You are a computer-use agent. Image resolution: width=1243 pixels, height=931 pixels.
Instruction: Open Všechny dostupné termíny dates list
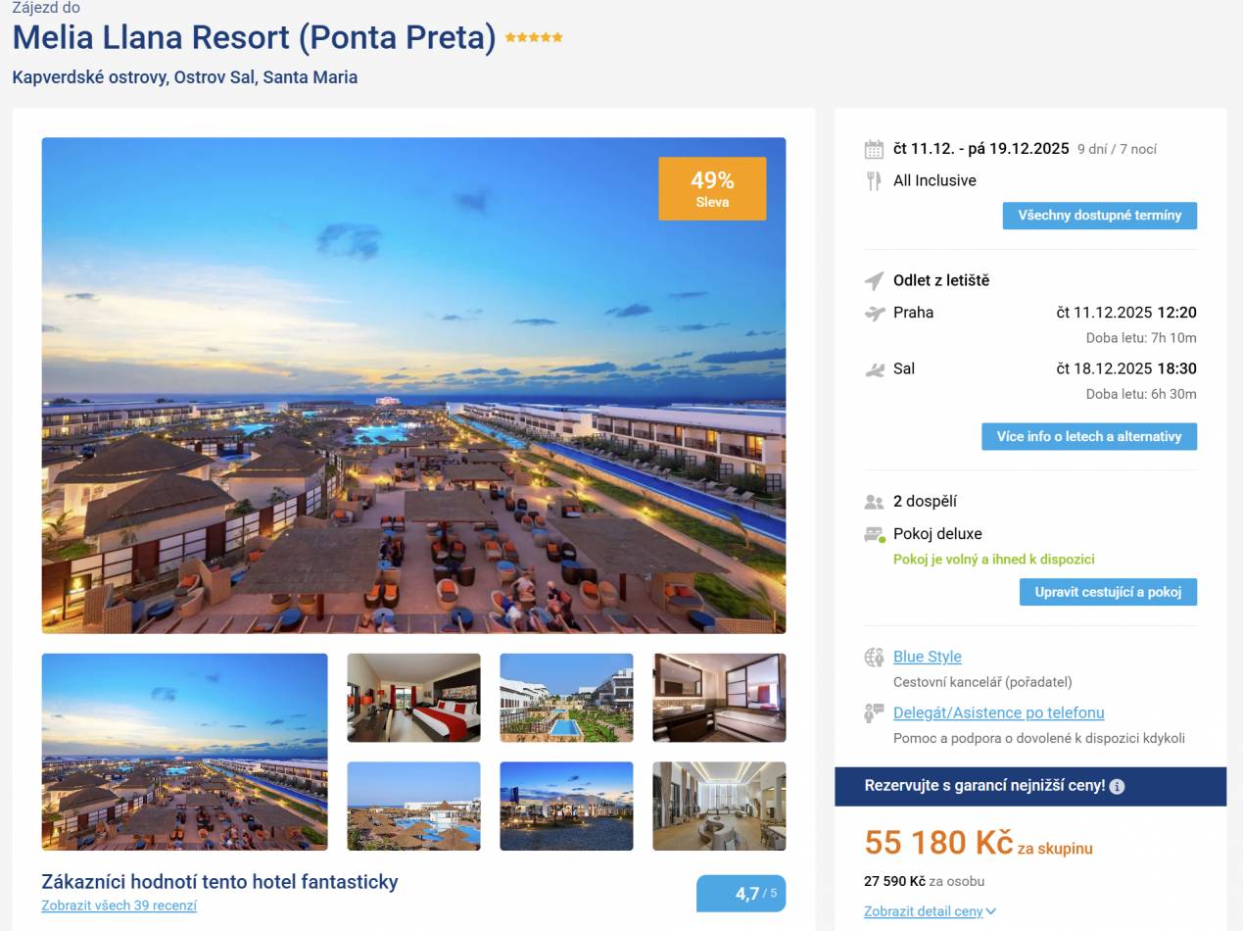1099,216
